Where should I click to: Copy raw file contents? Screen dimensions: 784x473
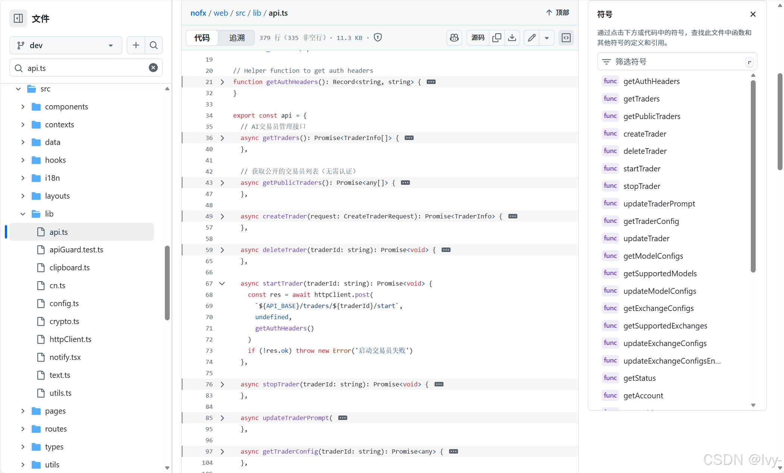(496, 38)
